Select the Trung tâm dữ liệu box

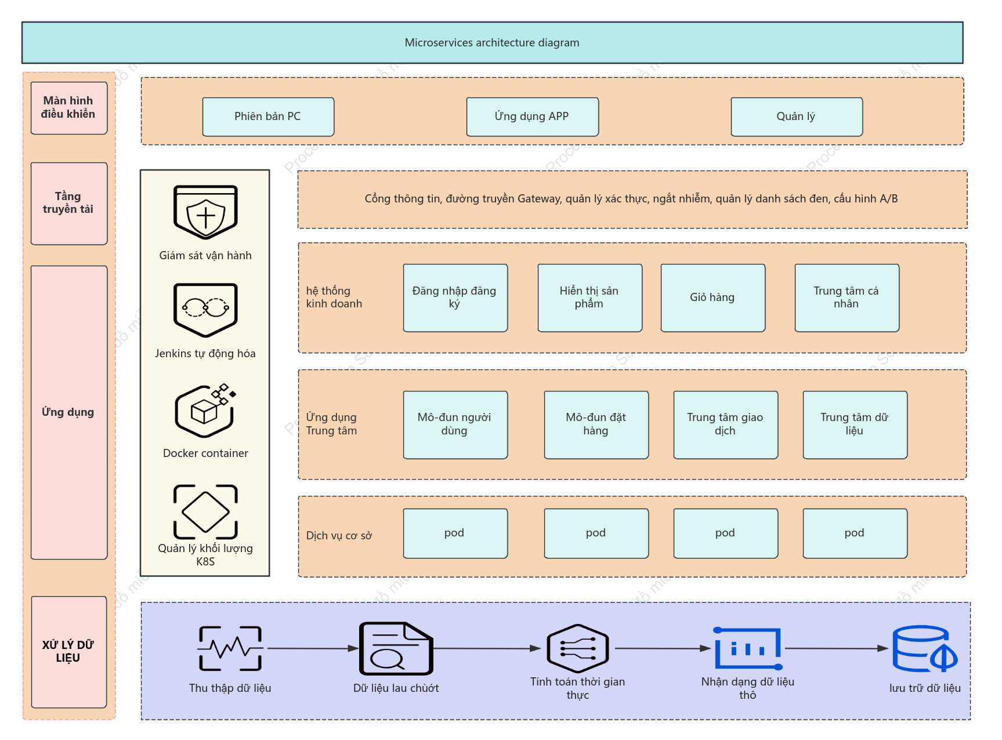855,425
